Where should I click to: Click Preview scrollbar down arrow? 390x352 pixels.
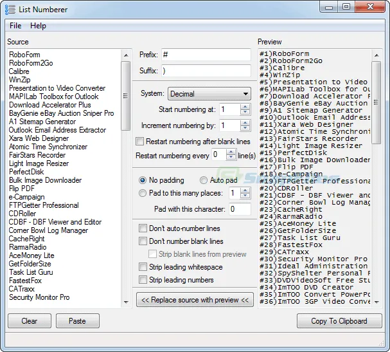pos(377,302)
